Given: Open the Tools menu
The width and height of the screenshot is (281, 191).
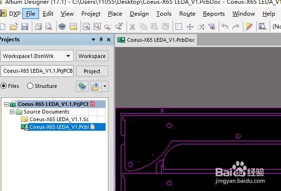Looking at the screenshot, I should click(x=164, y=14).
